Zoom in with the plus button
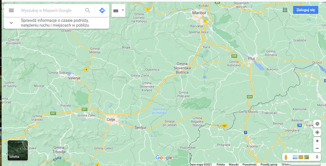This screenshot has height=166, width=326. tap(317, 141)
